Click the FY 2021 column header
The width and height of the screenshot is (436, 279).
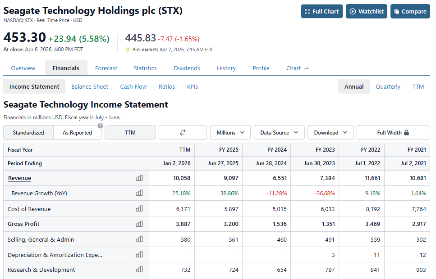pos(417,150)
